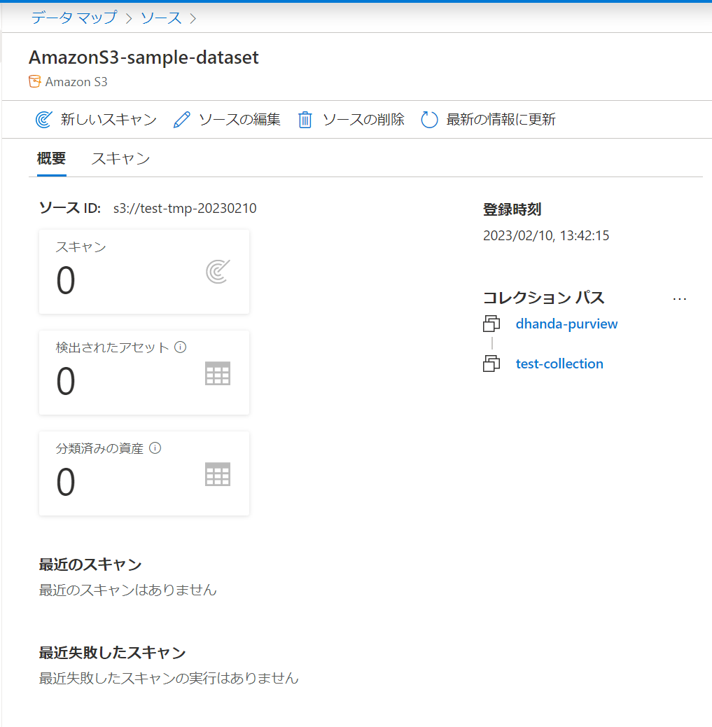The height and width of the screenshot is (727, 712).
Task: Click the 最近失敗したスキャン heading
Action: click(x=112, y=652)
